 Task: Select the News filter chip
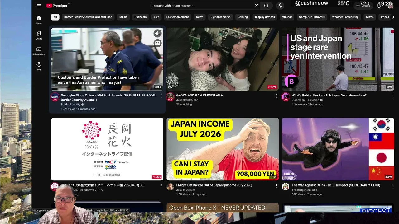[199, 17]
